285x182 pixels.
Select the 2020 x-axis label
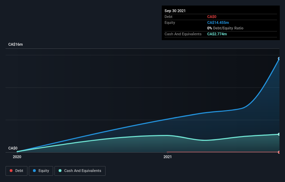(x=17, y=157)
